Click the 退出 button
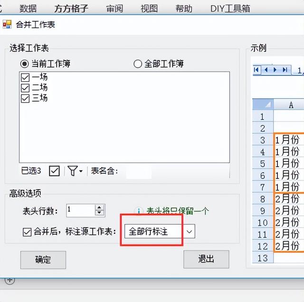Viewport: 304px width, 302px height. pos(206,259)
